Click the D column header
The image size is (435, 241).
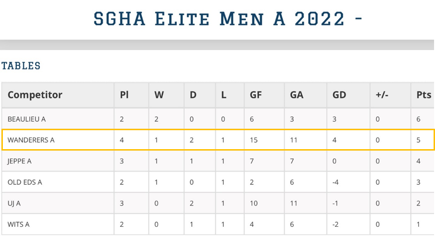click(193, 95)
